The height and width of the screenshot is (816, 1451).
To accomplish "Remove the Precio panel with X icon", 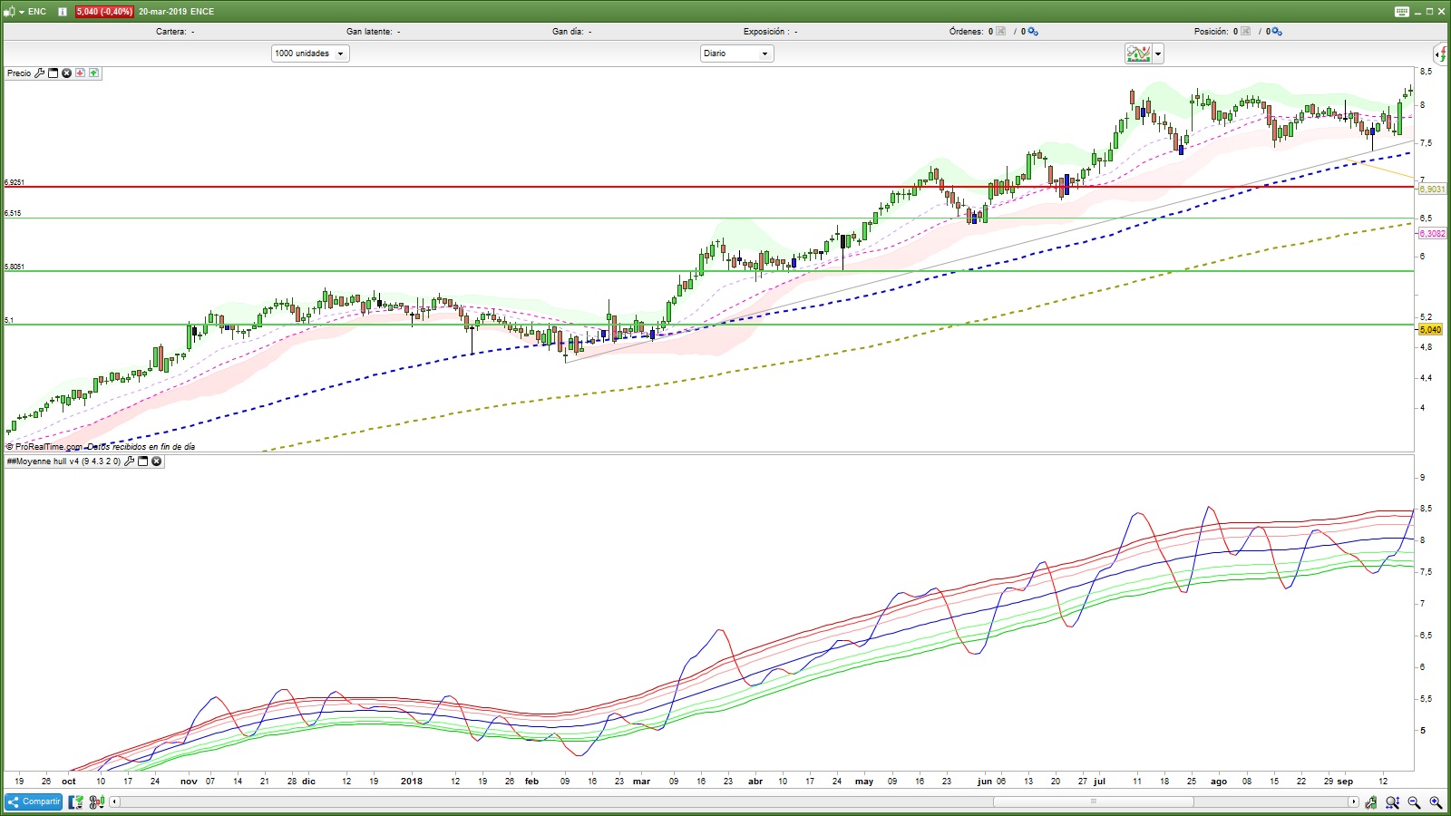I will [x=66, y=73].
